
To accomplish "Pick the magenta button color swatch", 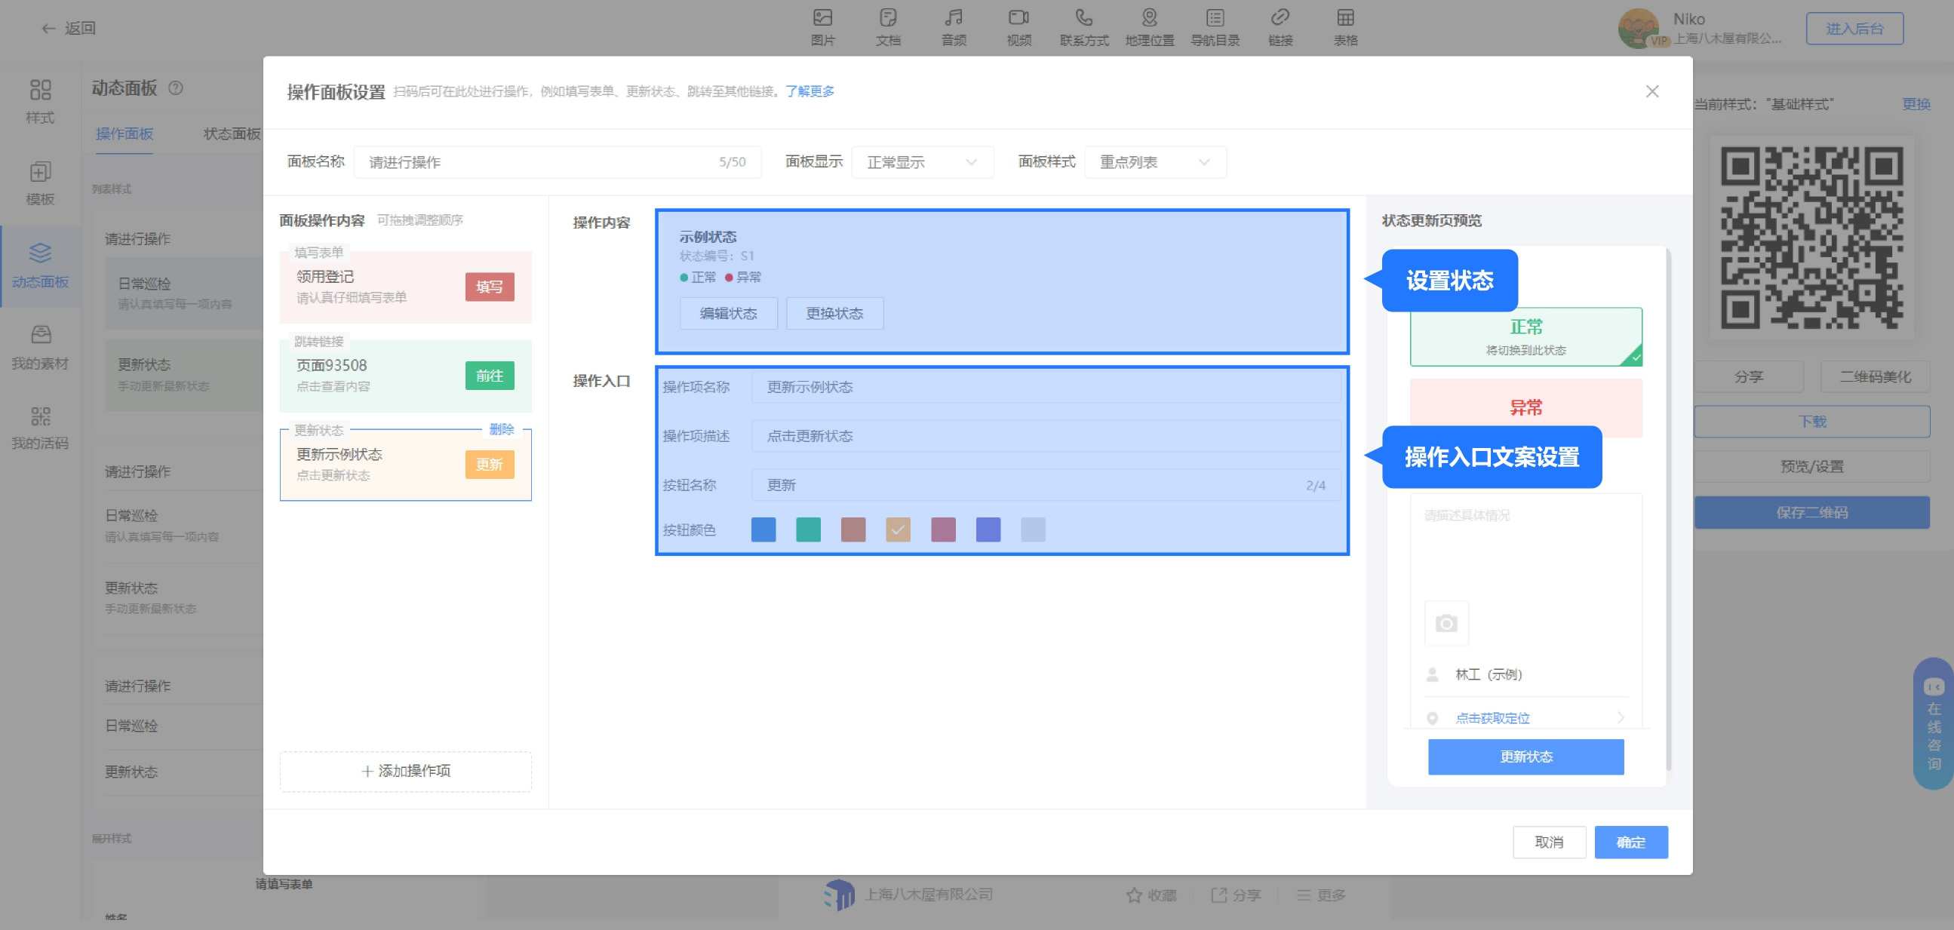I will coord(943,529).
